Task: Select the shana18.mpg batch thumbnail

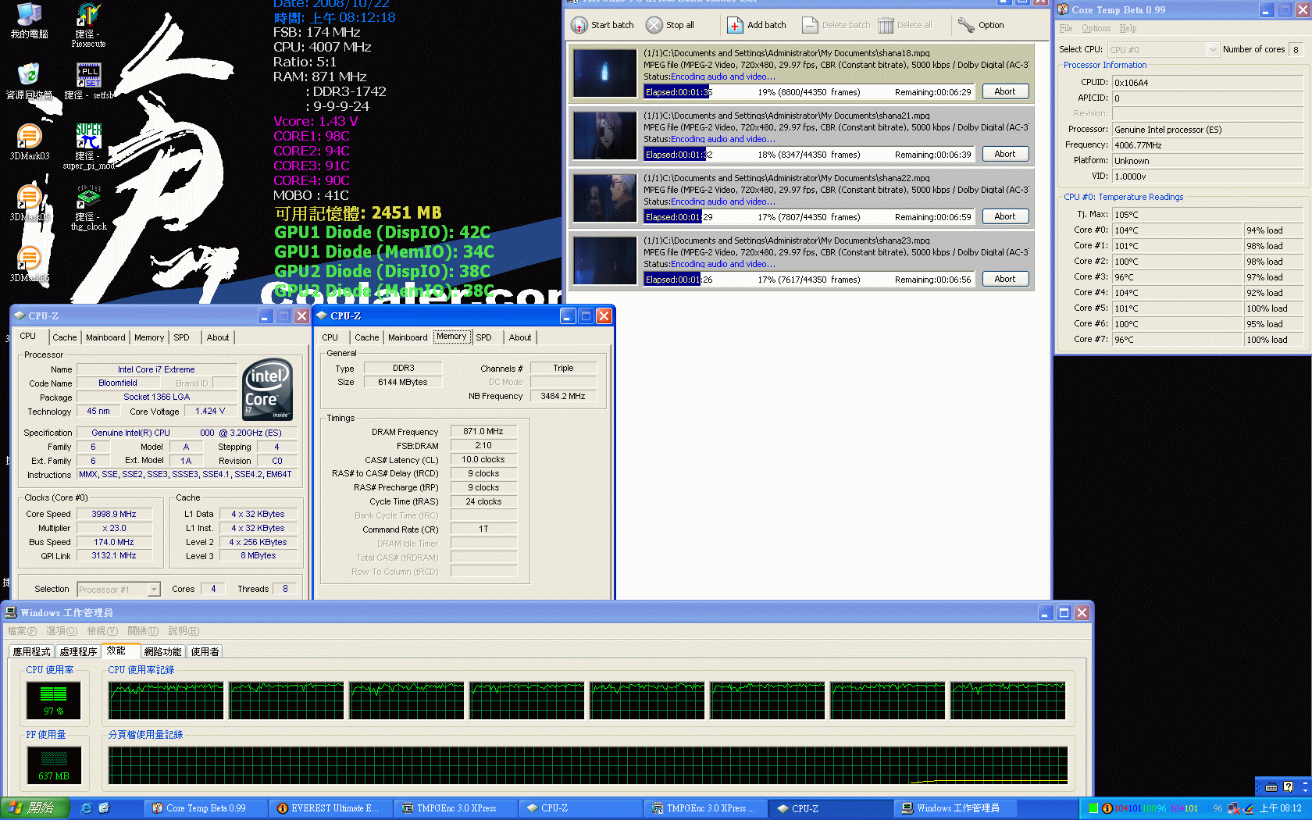Action: 605,73
